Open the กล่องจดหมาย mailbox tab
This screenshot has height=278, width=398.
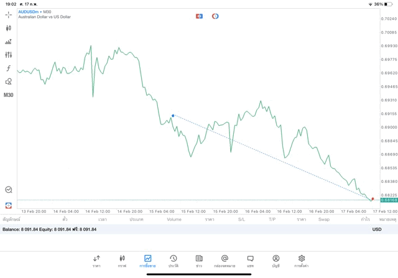click(224, 261)
